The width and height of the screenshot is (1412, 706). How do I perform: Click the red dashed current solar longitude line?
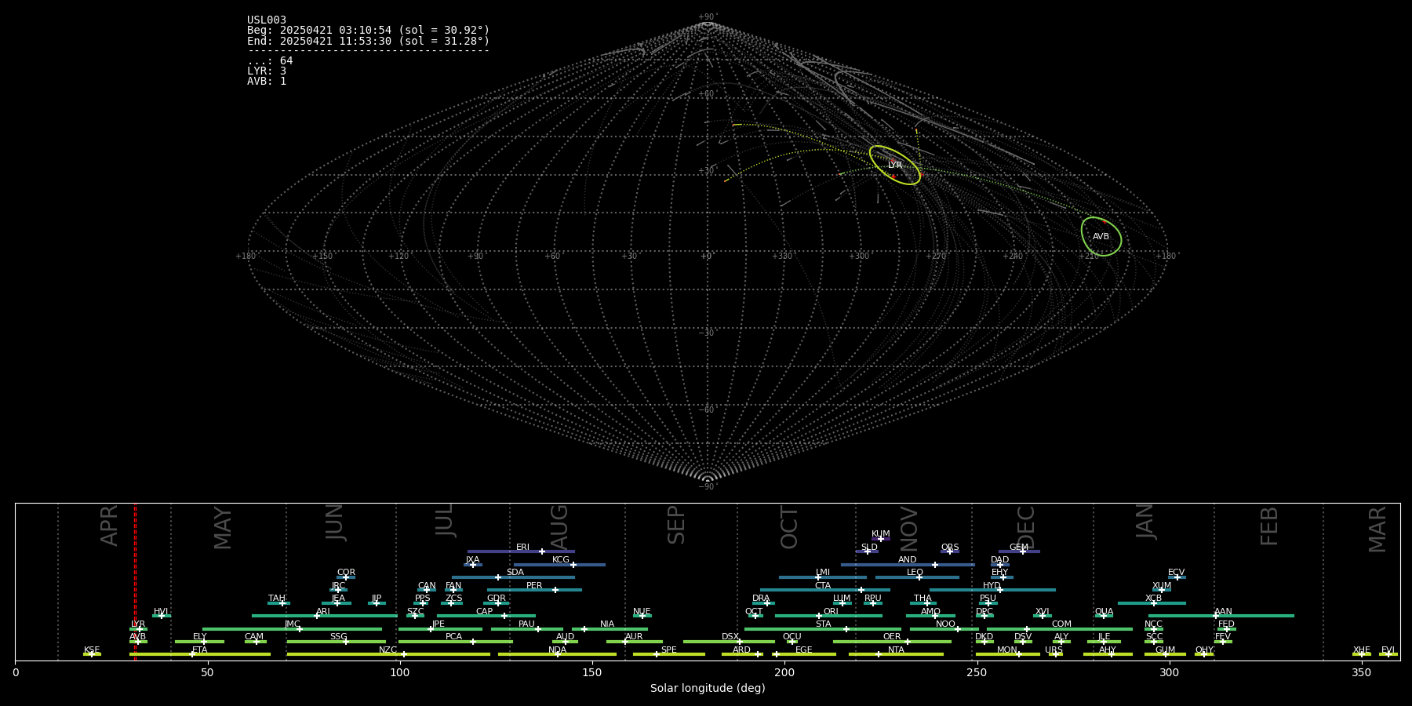coord(135,580)
